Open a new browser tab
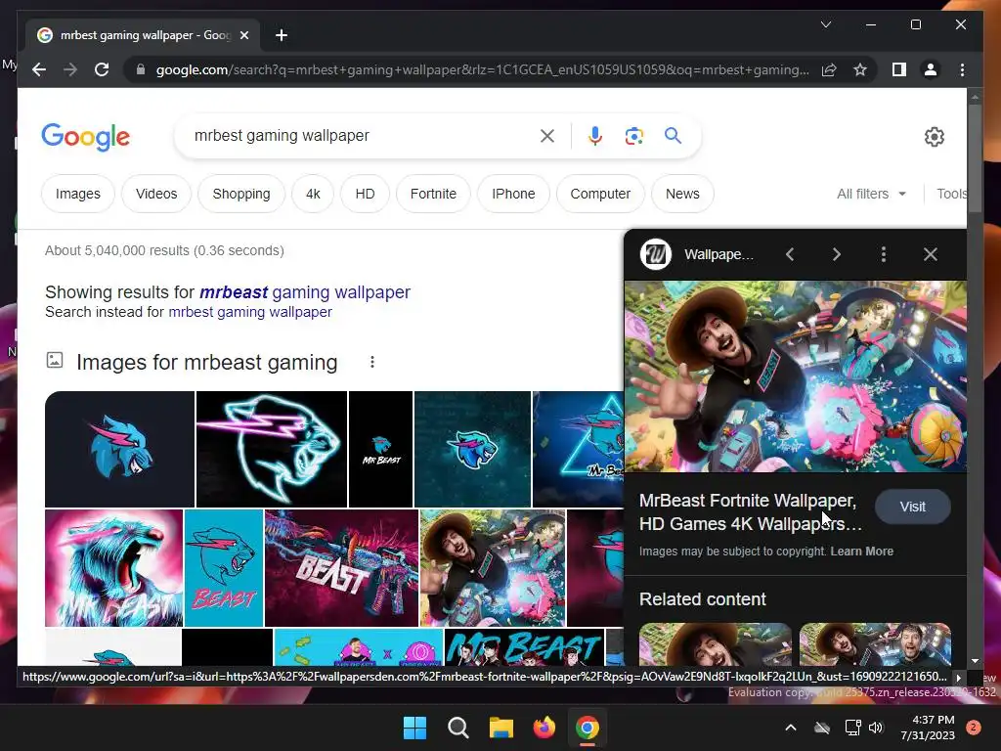The width and height of the screenshot is (1001, 751). [282, 35]
